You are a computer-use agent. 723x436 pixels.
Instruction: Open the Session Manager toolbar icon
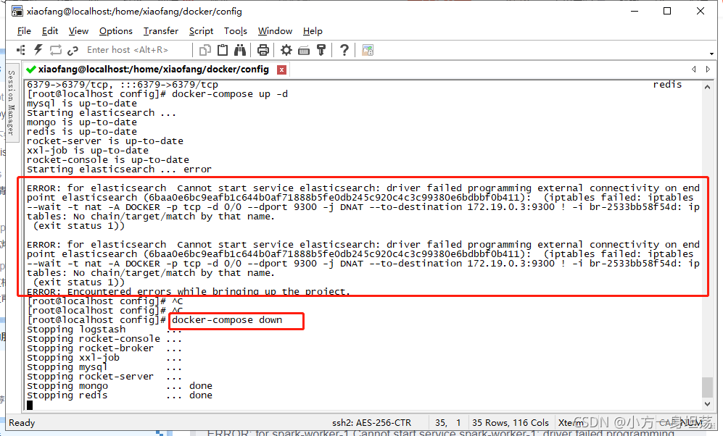click(x=21, y=50)
